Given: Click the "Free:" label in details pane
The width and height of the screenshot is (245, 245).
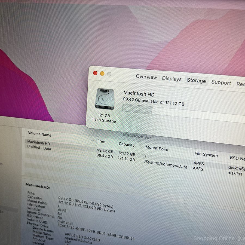Looking at the screenshot, I should 31,193.
